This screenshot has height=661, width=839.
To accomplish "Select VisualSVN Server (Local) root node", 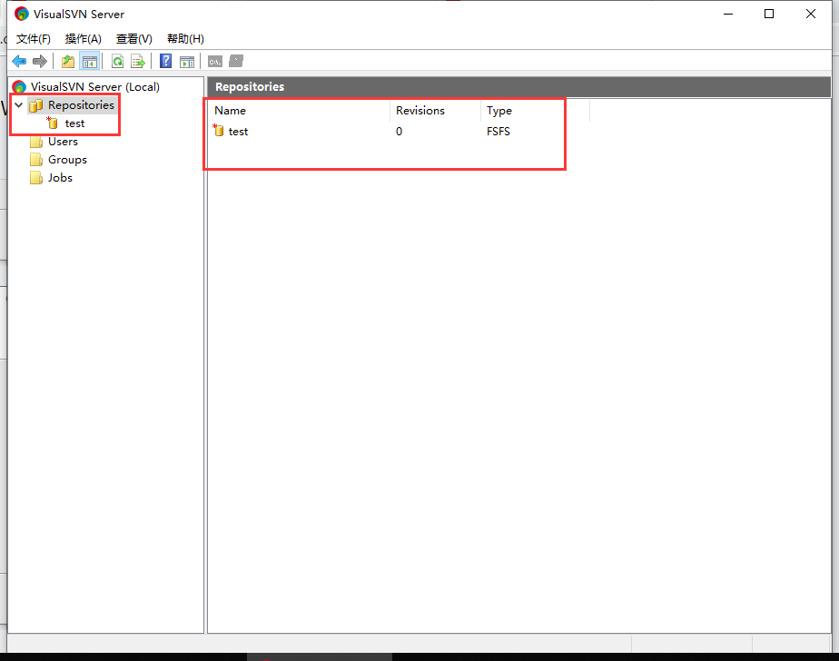I will click(95, 86).
